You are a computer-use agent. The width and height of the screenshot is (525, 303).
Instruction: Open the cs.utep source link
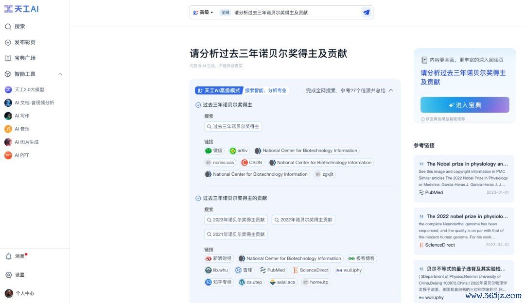coord(251,282)
